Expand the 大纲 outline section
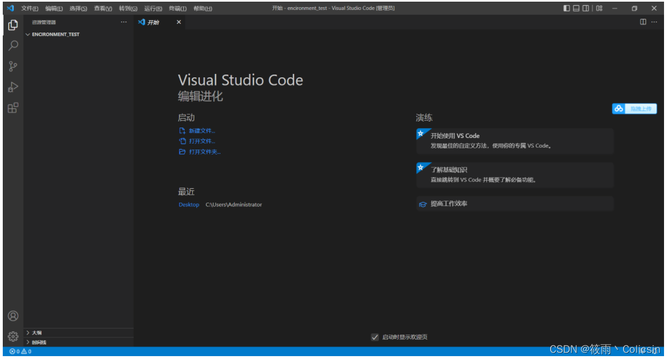669x360 pixels. (28, 333)
